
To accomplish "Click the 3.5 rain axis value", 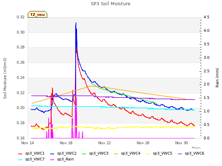I will [206, 44].
